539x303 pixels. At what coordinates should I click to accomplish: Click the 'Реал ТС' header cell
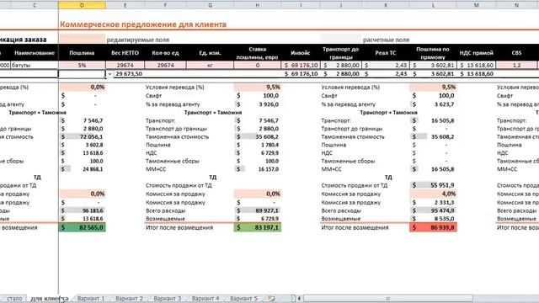click(x=386, y=53)
